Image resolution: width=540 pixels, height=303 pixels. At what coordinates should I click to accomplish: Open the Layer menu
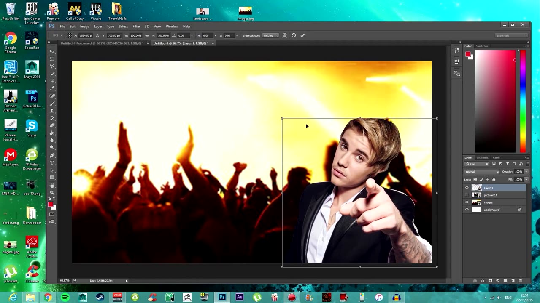(98, 26)
